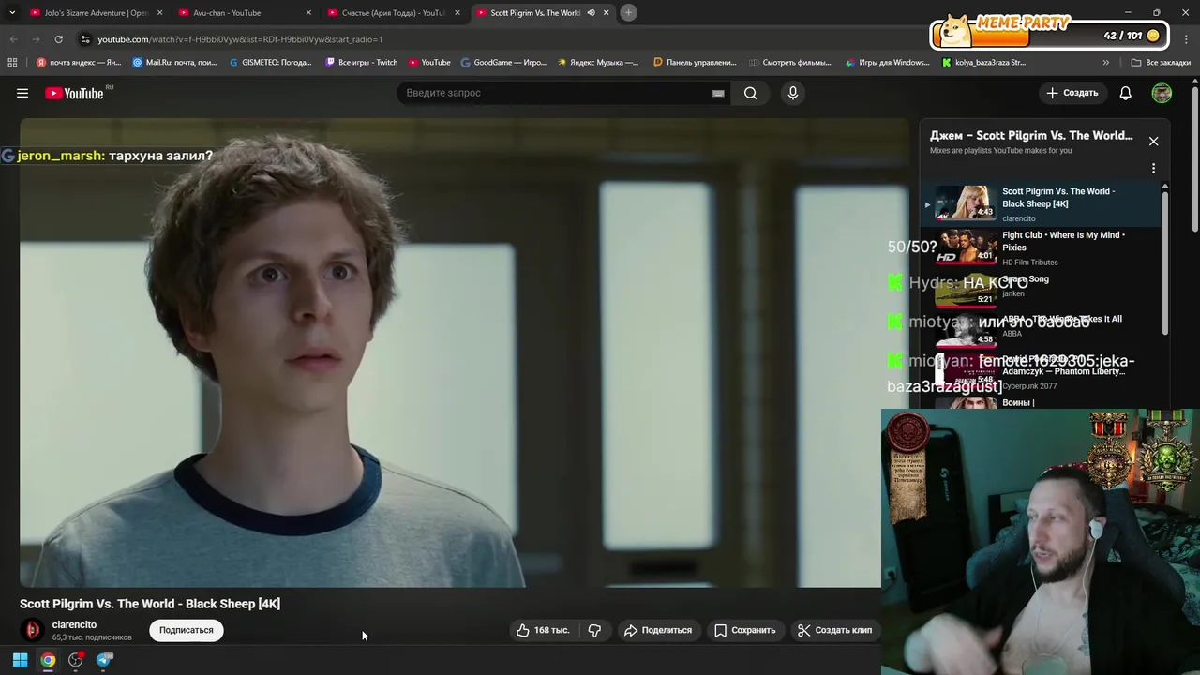
Task: Open the Windows Start menu
Action: pyautogui.click(x=20, y=660)
